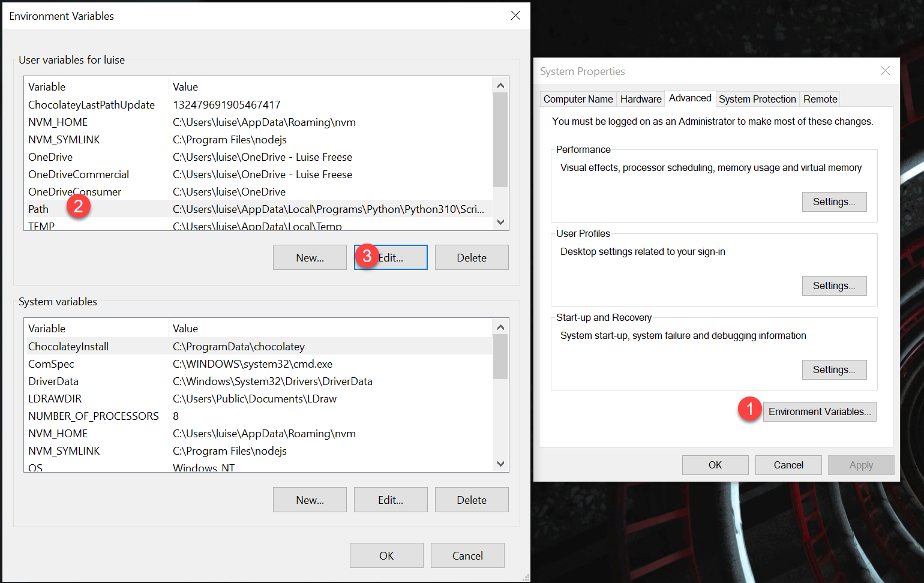Open Environment Variables button

point(820,411)
